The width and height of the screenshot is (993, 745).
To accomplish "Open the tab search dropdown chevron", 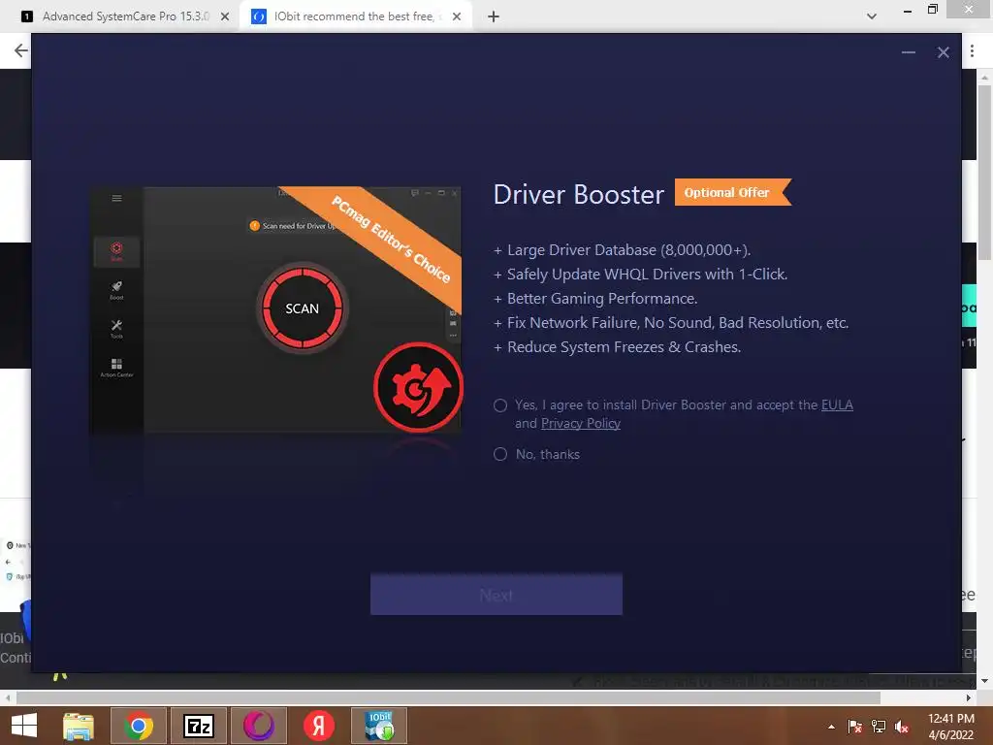I will tap(872, 16).
